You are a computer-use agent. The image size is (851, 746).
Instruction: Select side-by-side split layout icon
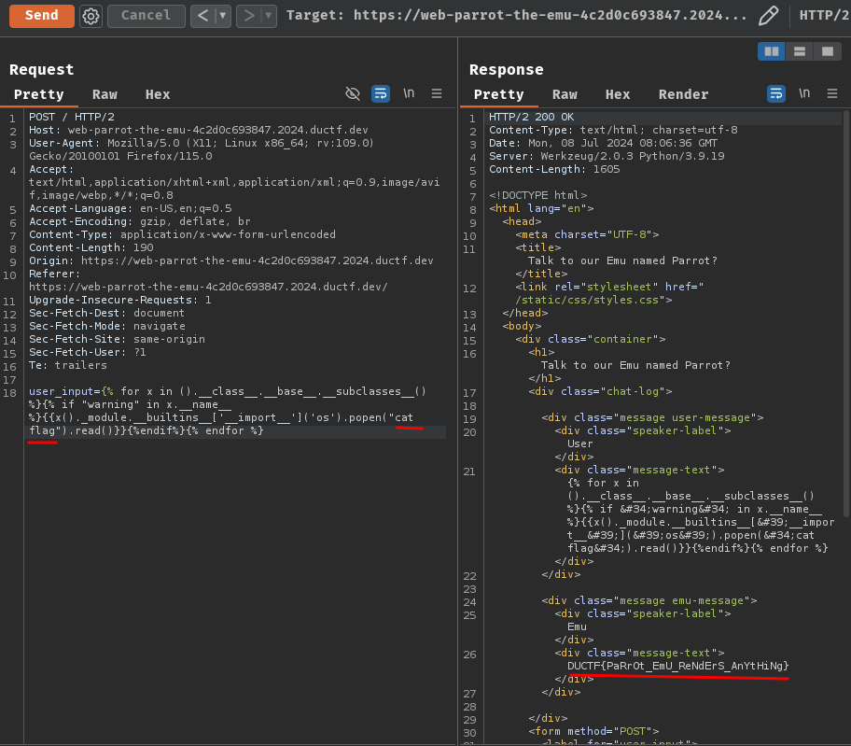[x=771, y=51]
